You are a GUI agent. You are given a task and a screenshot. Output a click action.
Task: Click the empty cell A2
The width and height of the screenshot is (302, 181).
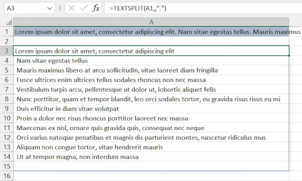[x=151, y=41]
